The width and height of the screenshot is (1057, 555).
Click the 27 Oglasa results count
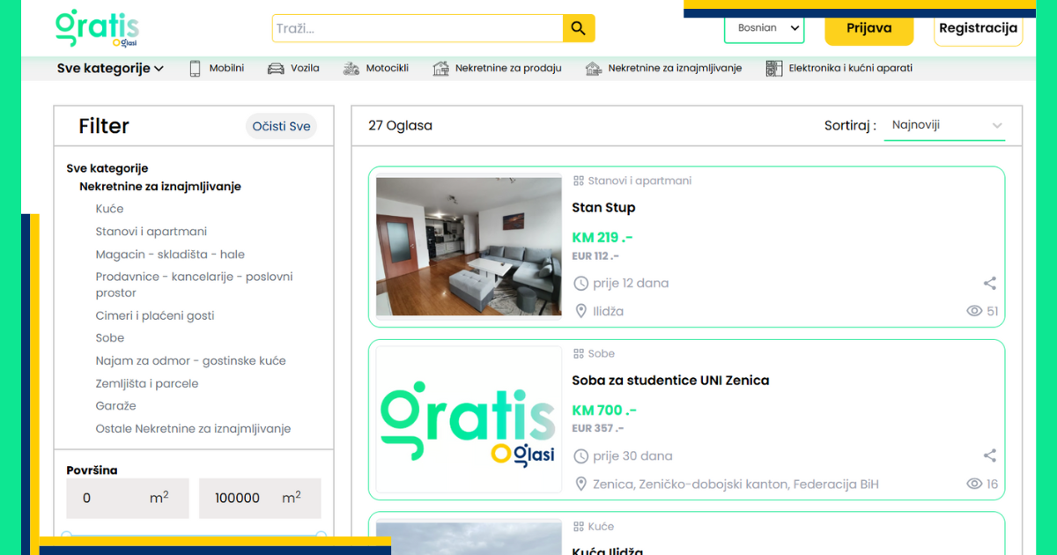pos(400,126)
